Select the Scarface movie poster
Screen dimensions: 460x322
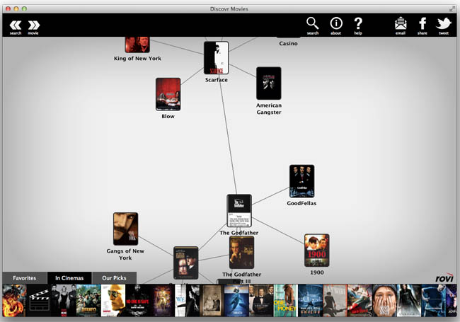click(217, 58)
